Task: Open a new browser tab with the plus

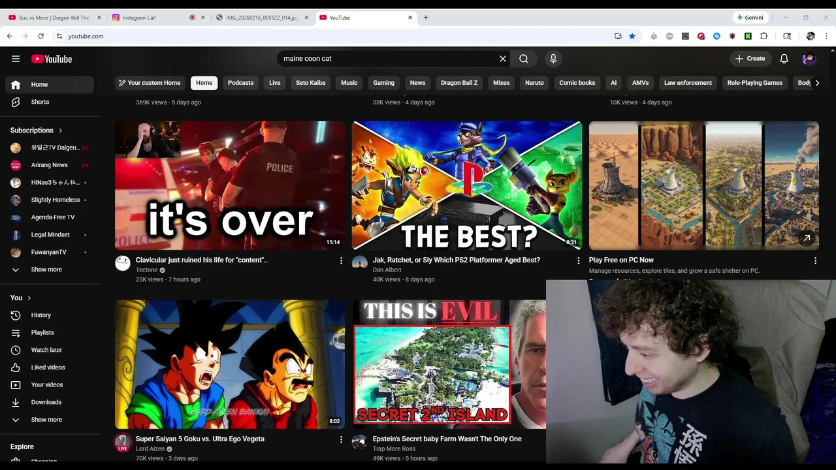Action: click(426, 18)
